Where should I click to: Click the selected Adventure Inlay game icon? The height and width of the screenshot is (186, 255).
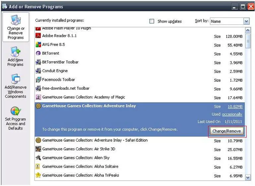38,106
